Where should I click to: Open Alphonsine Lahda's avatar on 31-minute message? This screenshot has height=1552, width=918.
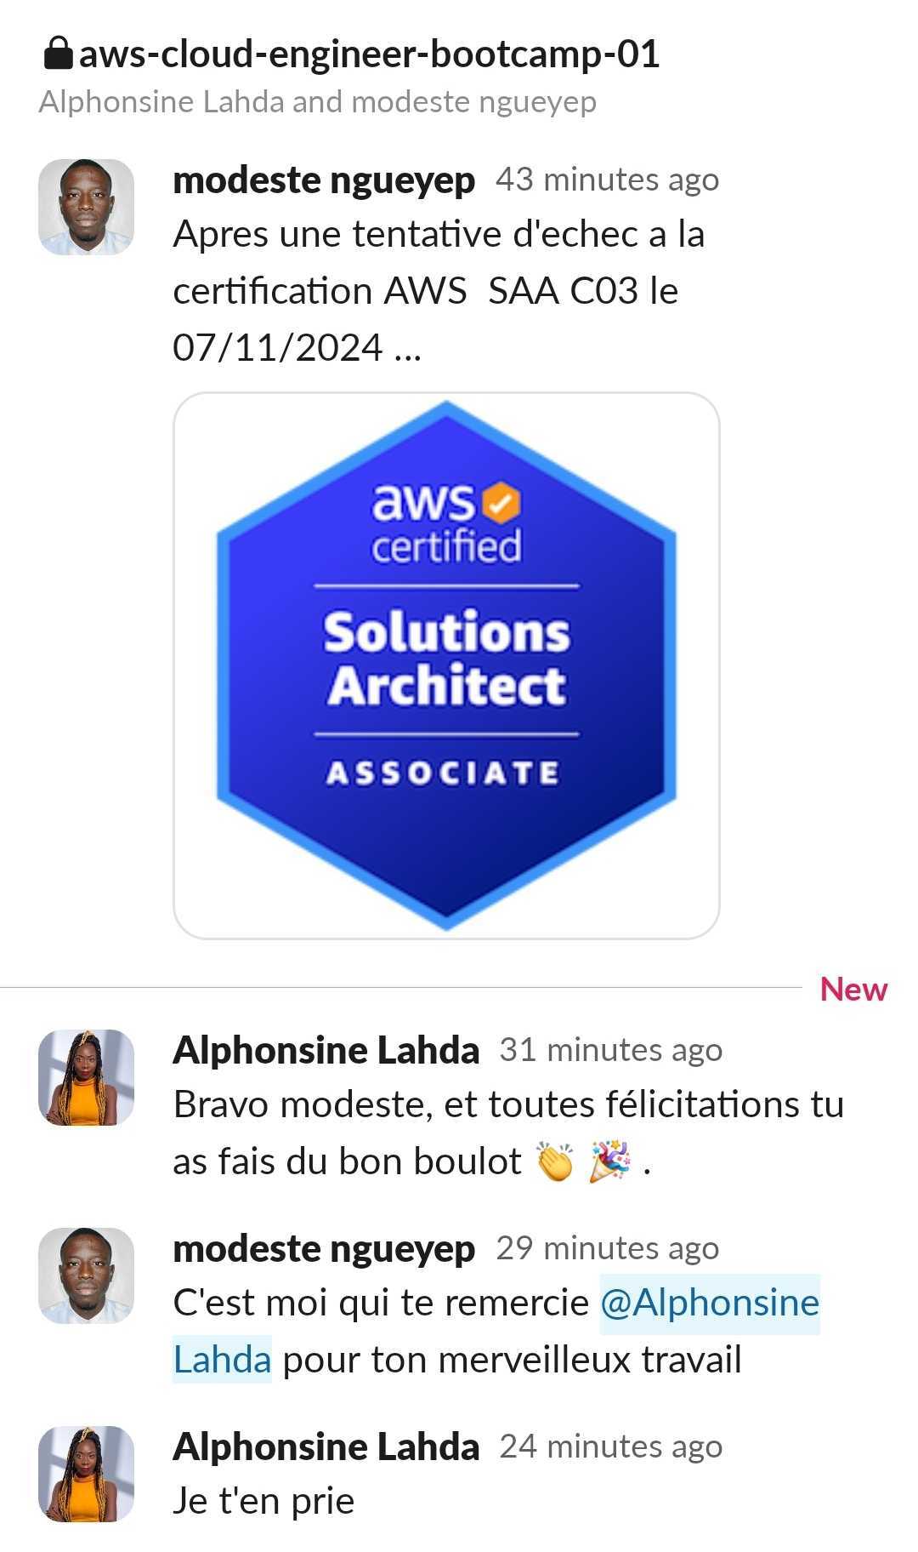[x=86, y=1078]
